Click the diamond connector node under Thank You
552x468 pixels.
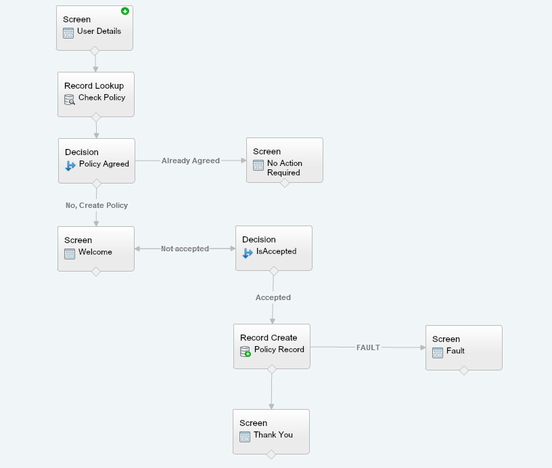tap(271, 454)
